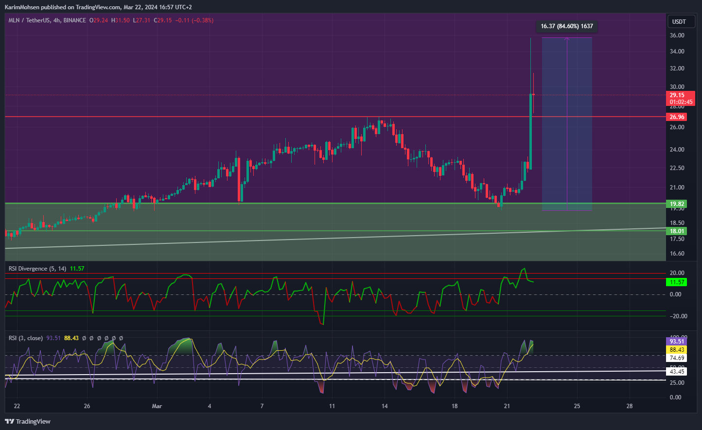The width and height of the screenshot is (702, 430).
Task: Click the 28 date on time axis
Action: [x=630, y=406]
